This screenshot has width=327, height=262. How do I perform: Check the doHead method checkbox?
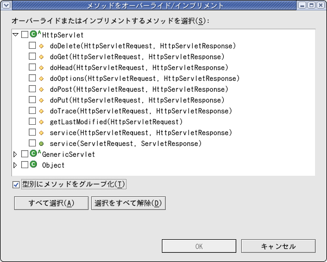pyautogui.click(x=33, y=67)
